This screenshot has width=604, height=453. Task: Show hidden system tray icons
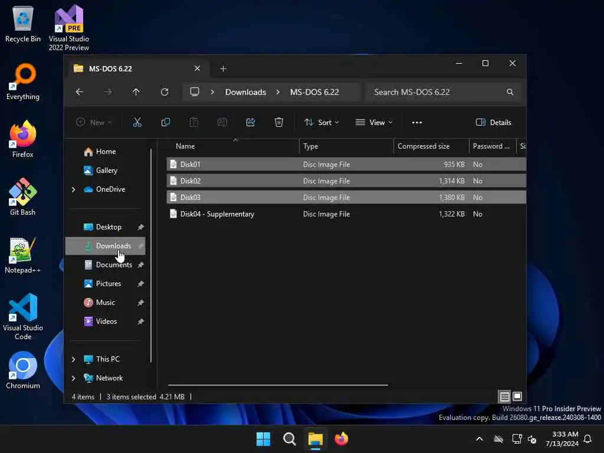480,439
